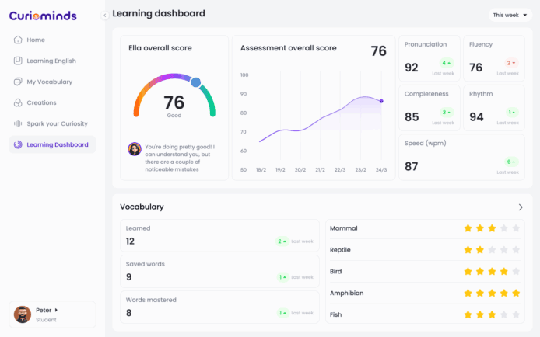Click the Learning English book icon
Screen dimensions: 540x337
click(x=18, y=61)
